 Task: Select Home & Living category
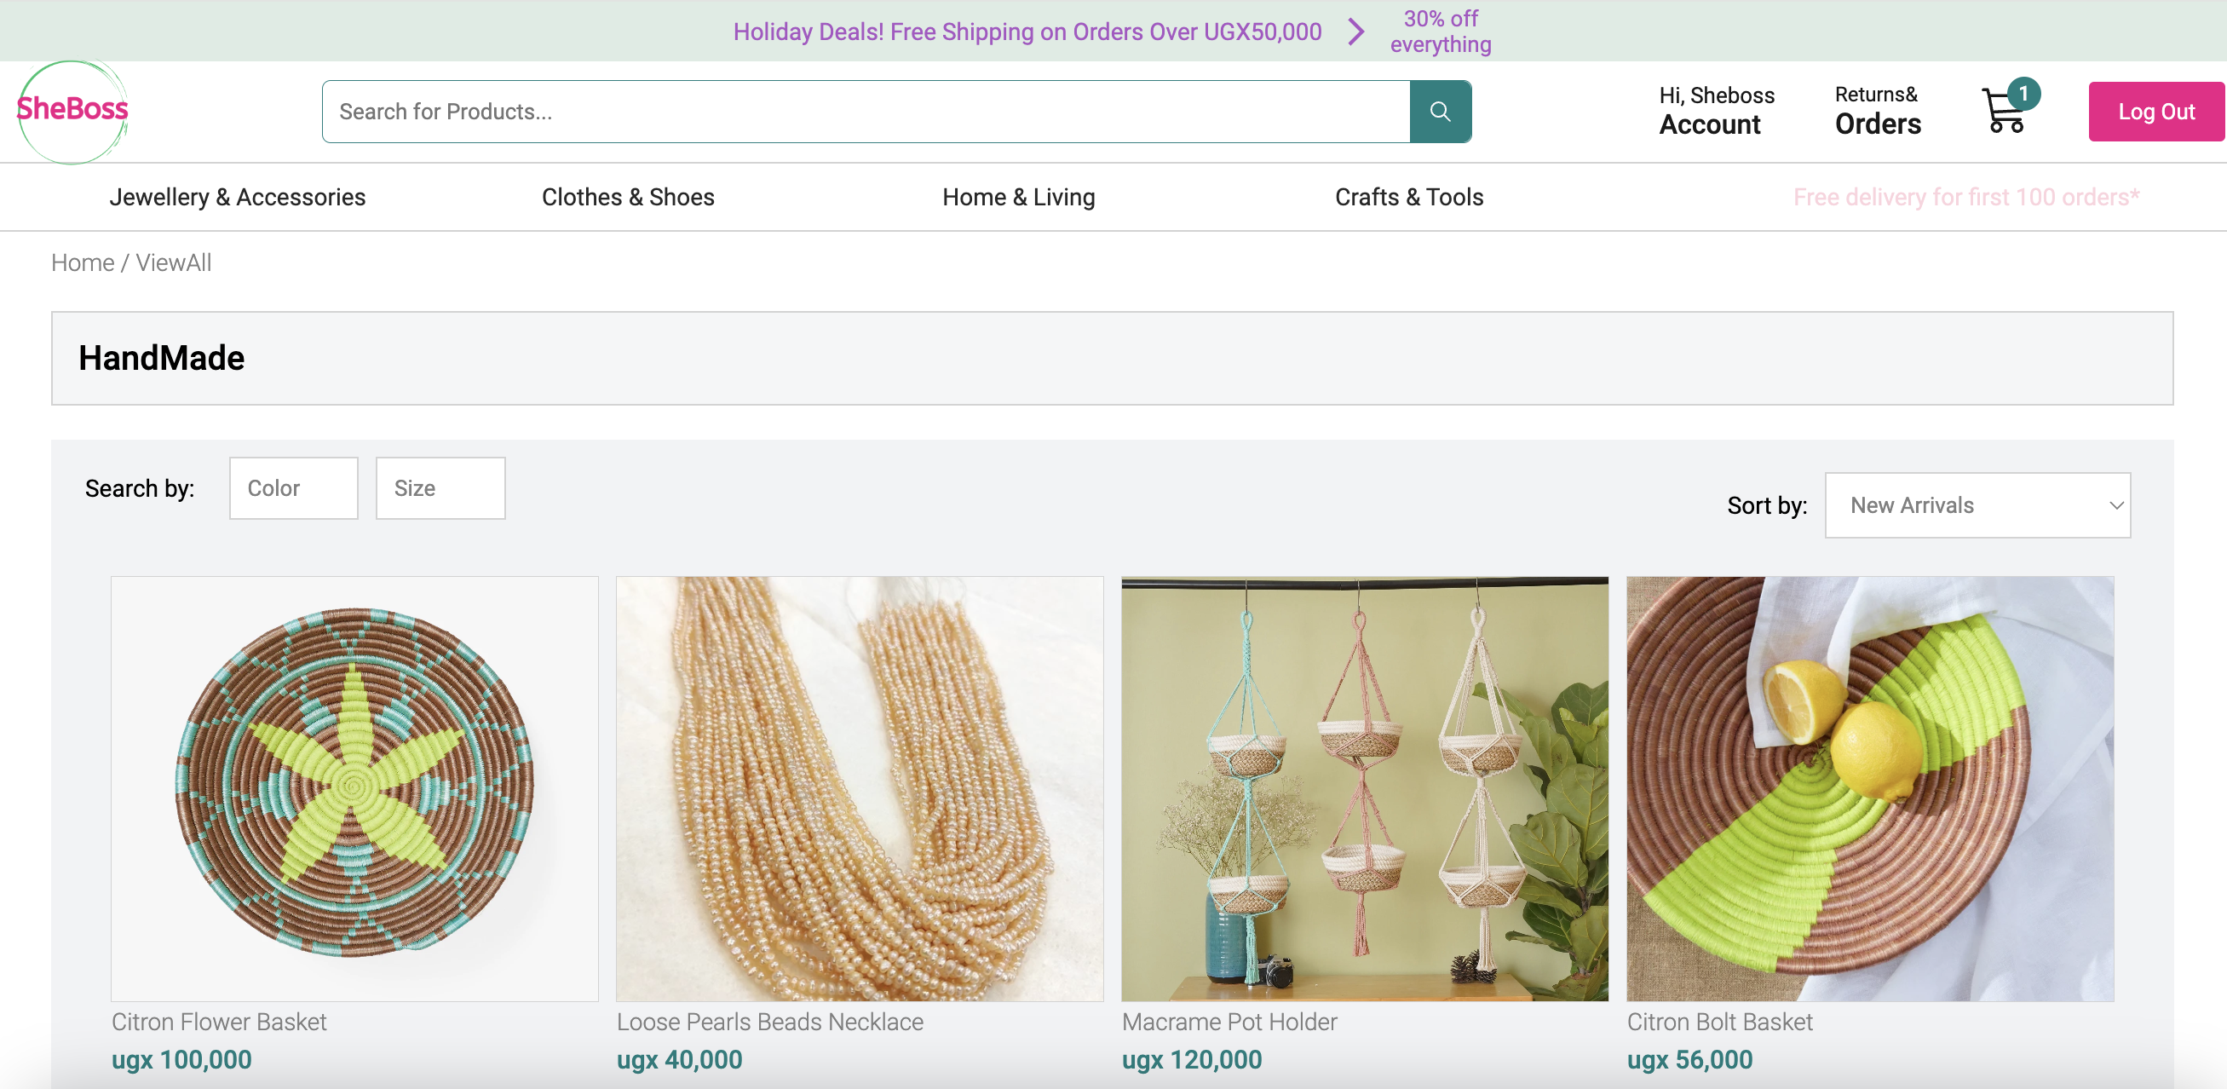1018,197
